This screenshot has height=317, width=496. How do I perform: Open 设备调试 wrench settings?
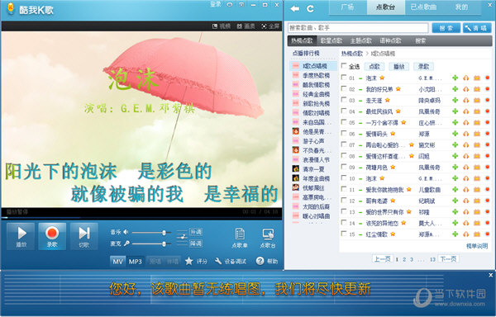(230, 261)
